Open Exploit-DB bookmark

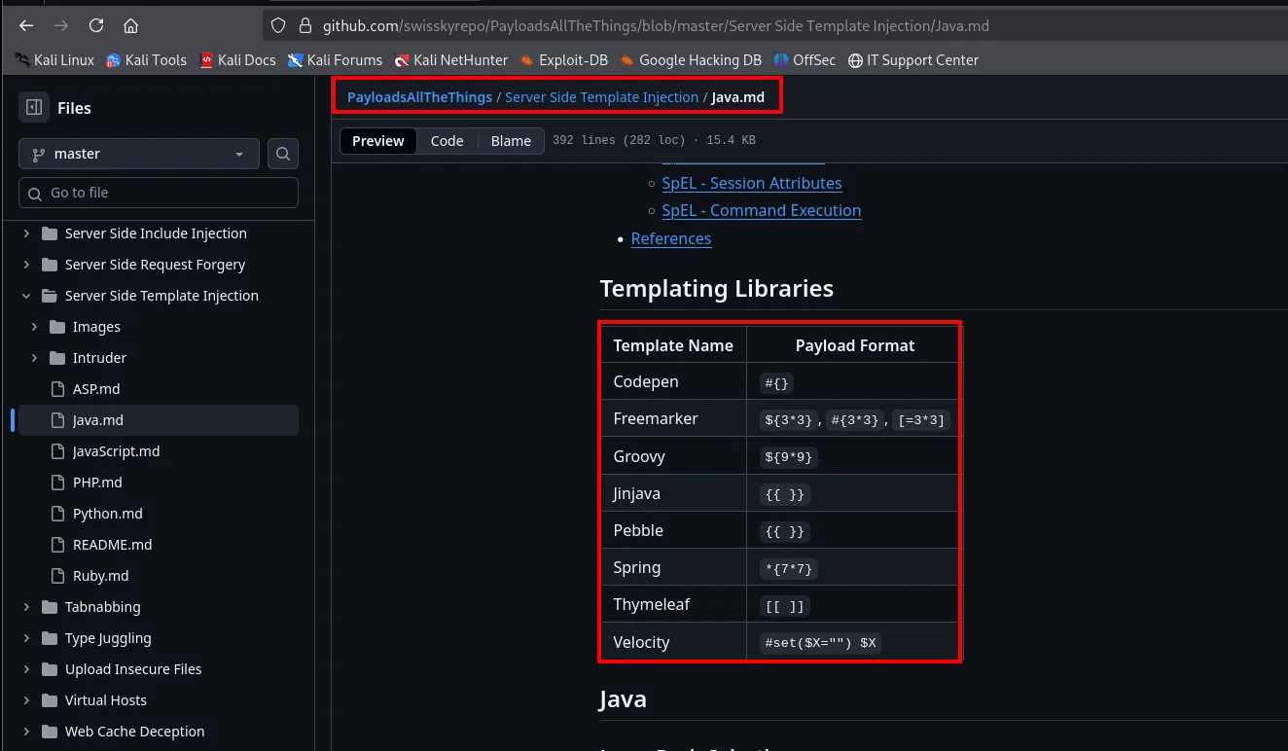564,60
